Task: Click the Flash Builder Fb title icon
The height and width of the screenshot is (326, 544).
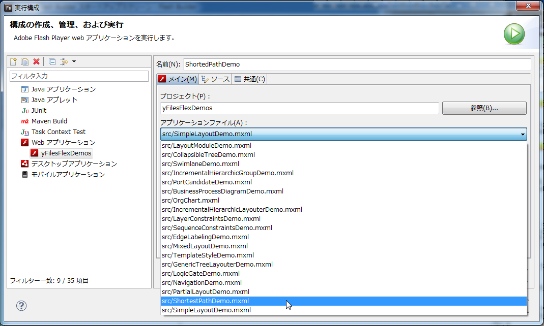Action: pyautogui.click(x=8, y=8)
